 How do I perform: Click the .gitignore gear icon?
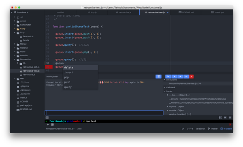(x=18, y=87)
